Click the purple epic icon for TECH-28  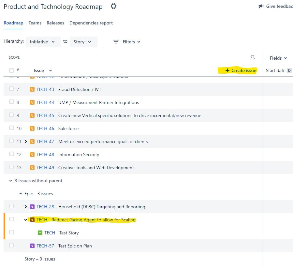pyautogui.click(x=32, y=207)
